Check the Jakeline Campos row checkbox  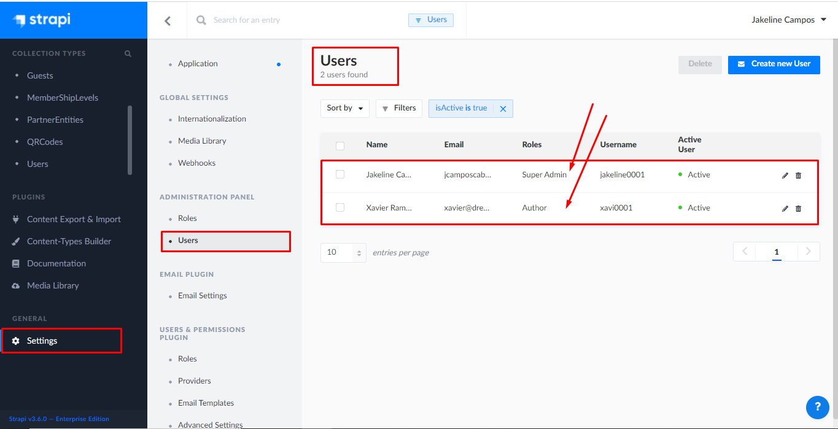point(340,175)
